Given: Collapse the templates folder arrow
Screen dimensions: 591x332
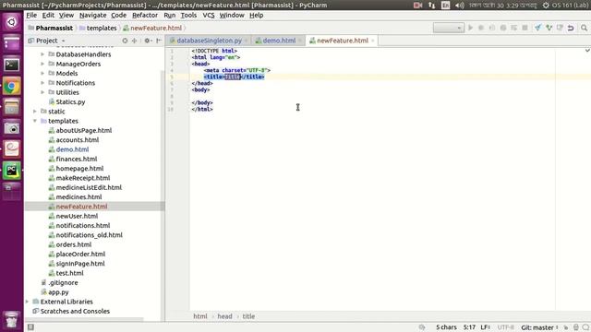Looking at the screenshot, I should pyautogui.click(x=35, y=121).
